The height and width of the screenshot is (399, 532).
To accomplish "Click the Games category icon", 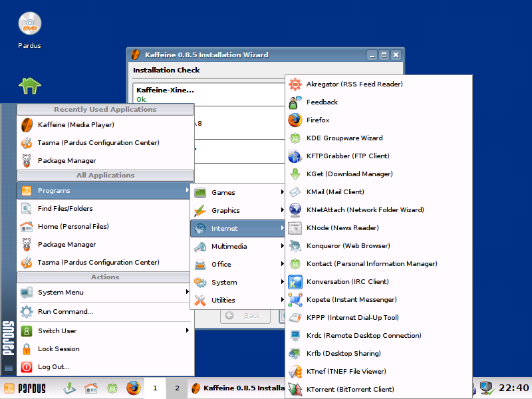I will tap(200, 192).
